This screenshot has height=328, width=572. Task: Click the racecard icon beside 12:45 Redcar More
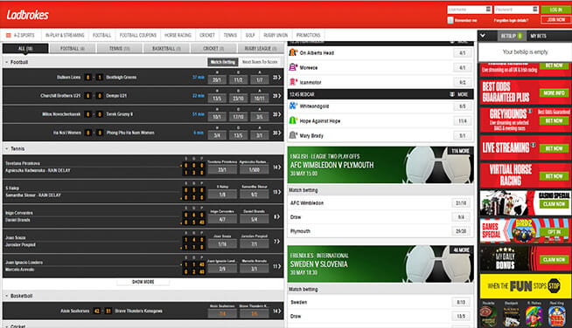pyautogui.click(x=452, y=94)
